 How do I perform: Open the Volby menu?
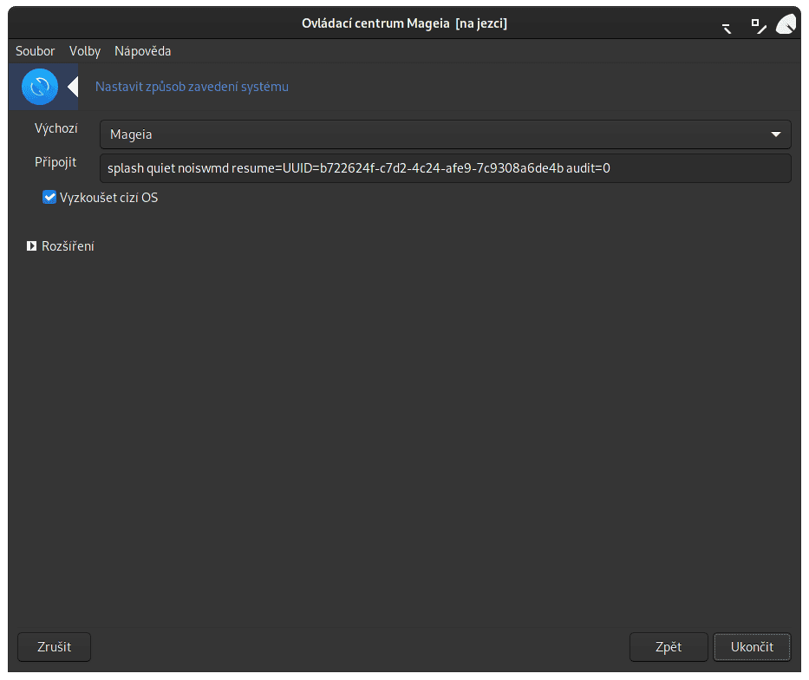84,51
